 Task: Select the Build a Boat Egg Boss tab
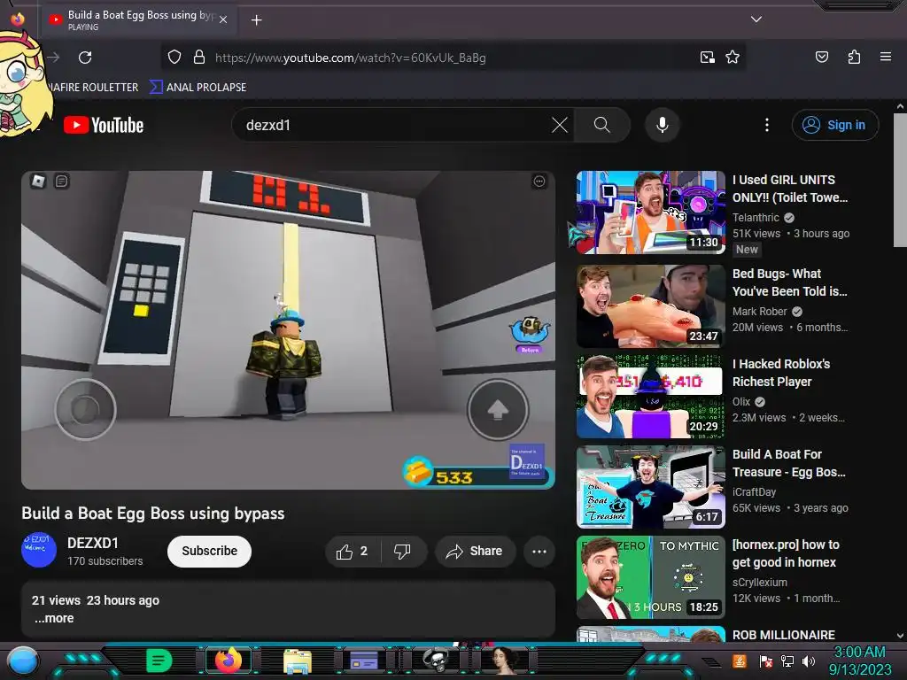point(138,19)
